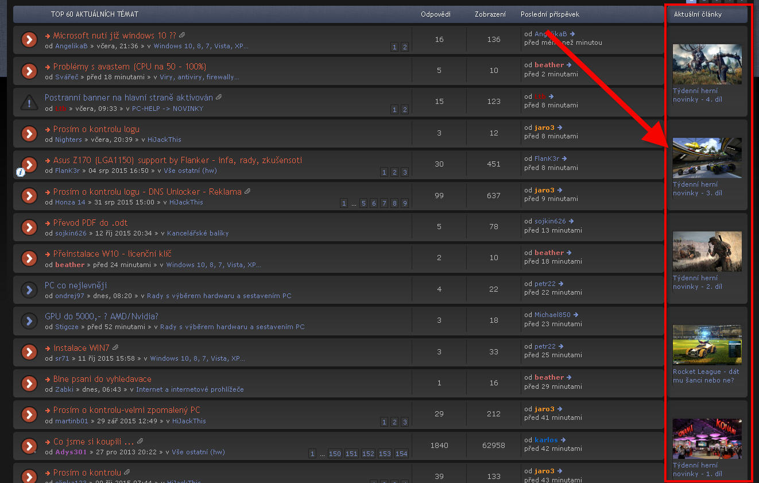Click last-post arrow icon next to Michael850
Screen dimensions: 759x483
click(x=576, y=315)
